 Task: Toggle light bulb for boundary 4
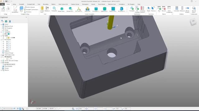point(7,47)
